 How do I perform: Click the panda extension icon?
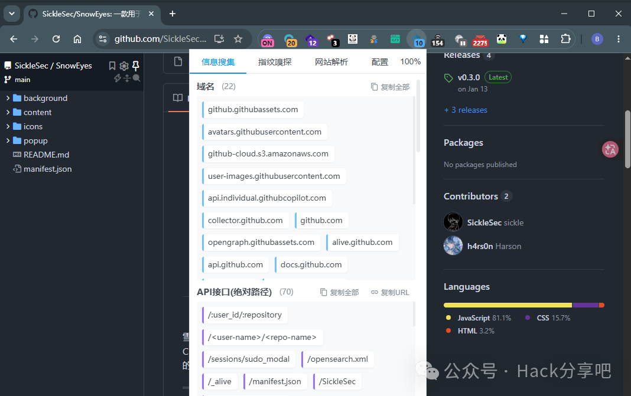(x=502, y=38)
